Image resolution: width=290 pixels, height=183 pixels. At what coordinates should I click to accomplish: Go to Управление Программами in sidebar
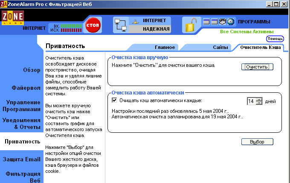21,106
